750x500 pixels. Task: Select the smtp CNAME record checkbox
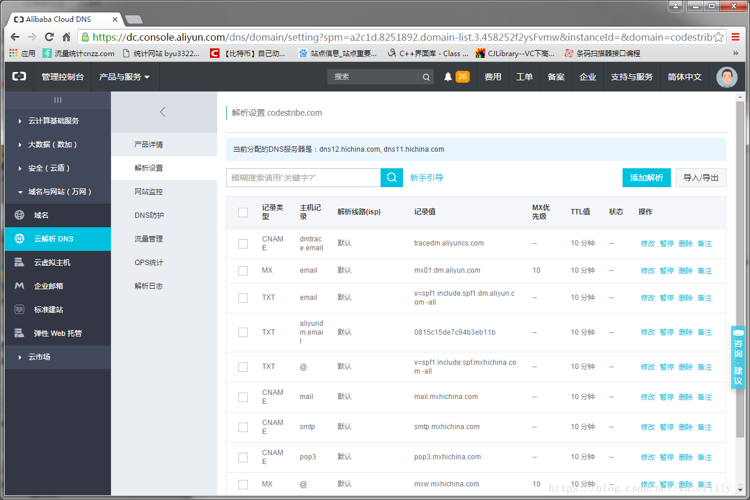point(243,427)
